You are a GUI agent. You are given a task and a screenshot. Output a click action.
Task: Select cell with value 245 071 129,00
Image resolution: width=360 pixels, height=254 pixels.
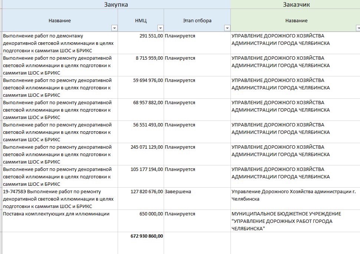tap(141, 154)
